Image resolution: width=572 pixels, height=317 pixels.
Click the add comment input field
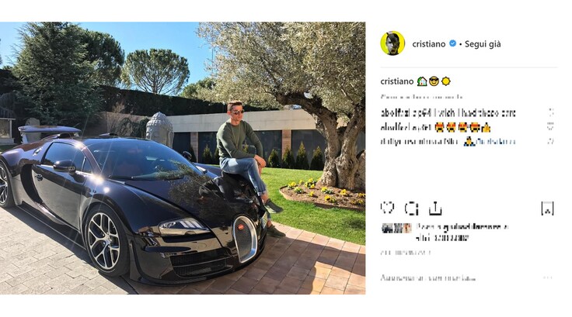[460, 278]
